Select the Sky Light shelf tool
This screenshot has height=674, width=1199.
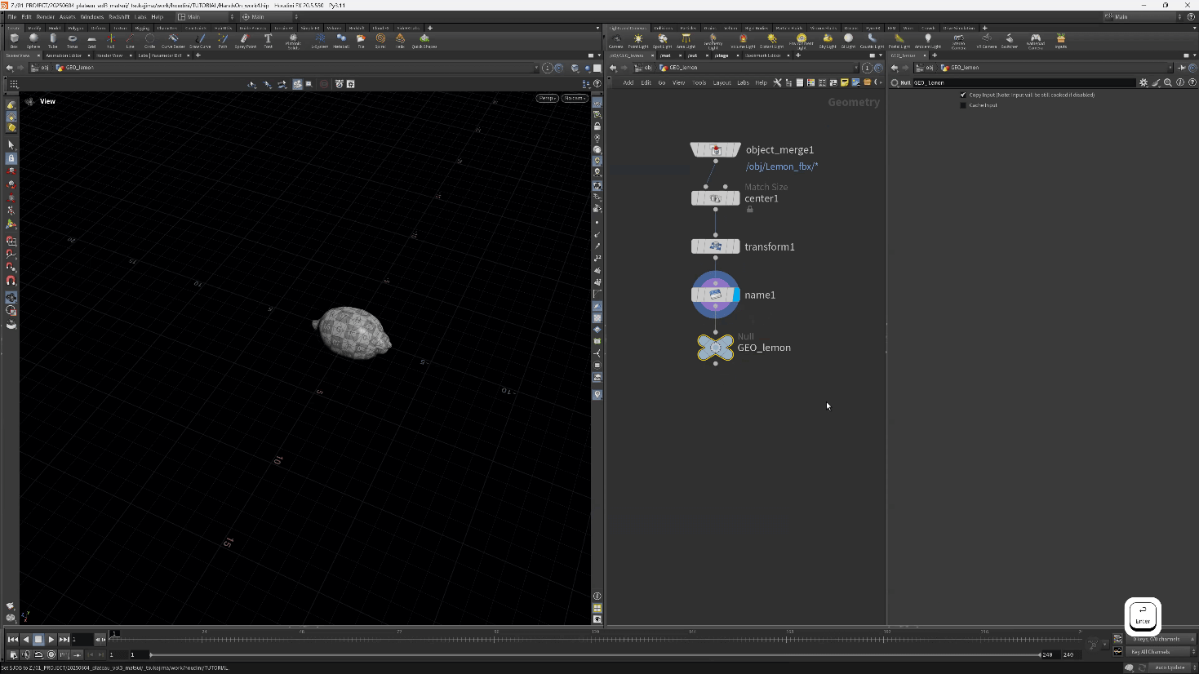(x=828, y=40)
